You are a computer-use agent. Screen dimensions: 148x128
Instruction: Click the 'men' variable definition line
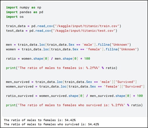[x=69, y=45]
